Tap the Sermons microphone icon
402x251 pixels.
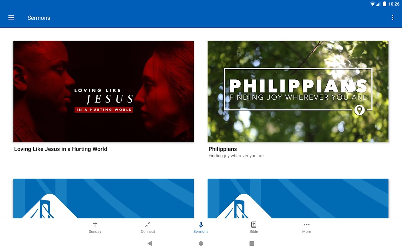click(x=201, y=224)
